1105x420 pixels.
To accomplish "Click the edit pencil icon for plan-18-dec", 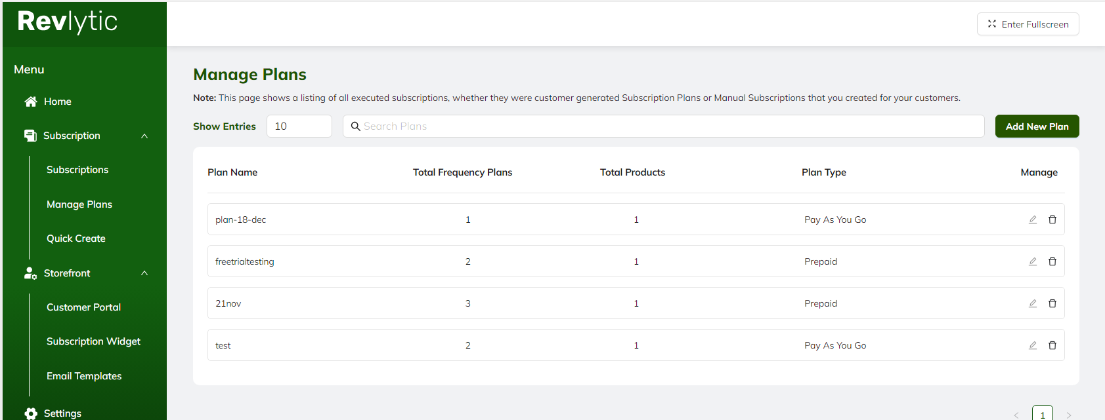I will 1032,220.
